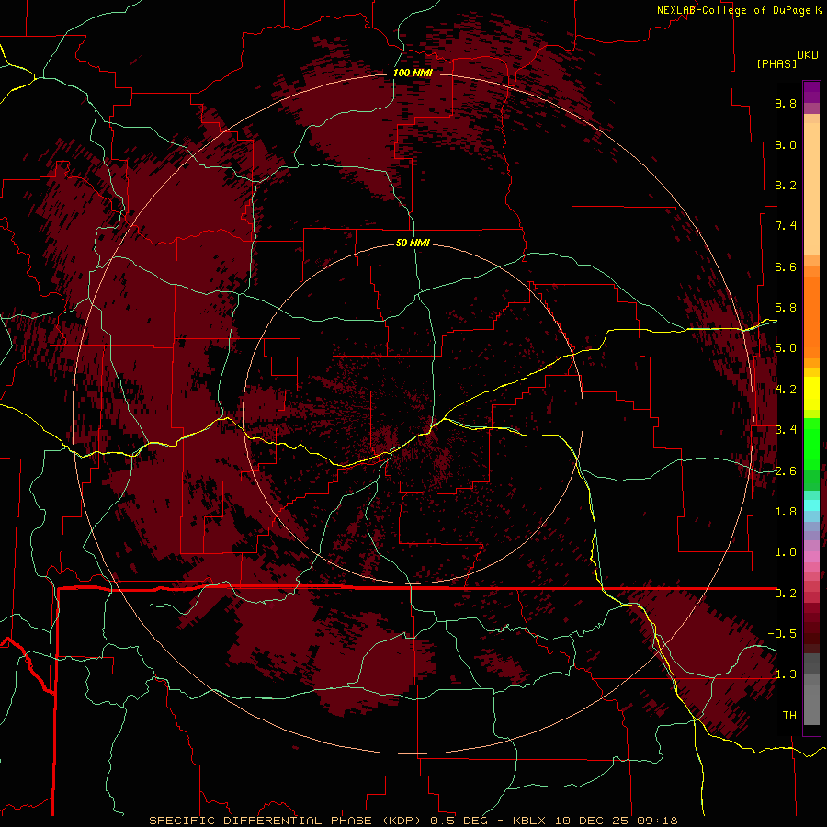Click the 8.2 legend value

tap(786, 185)
